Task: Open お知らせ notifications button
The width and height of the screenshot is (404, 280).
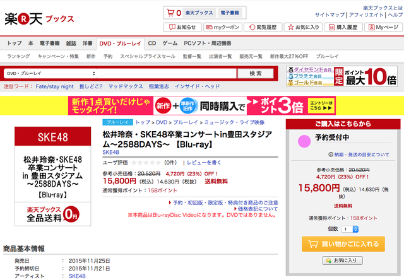Action: click(x=182, y=27)
